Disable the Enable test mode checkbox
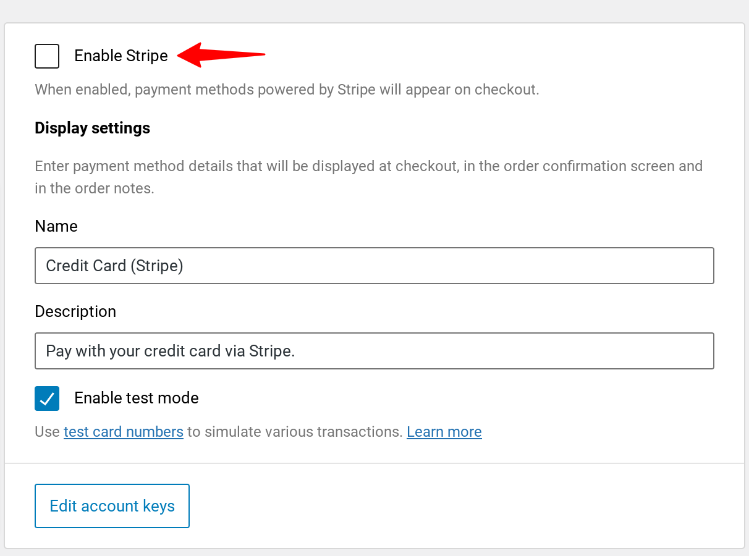The width and height of the screenshot is (749, 556). click(47, 398)
